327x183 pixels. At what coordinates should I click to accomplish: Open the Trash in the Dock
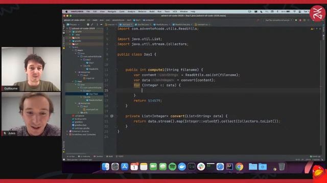[282, 167]
